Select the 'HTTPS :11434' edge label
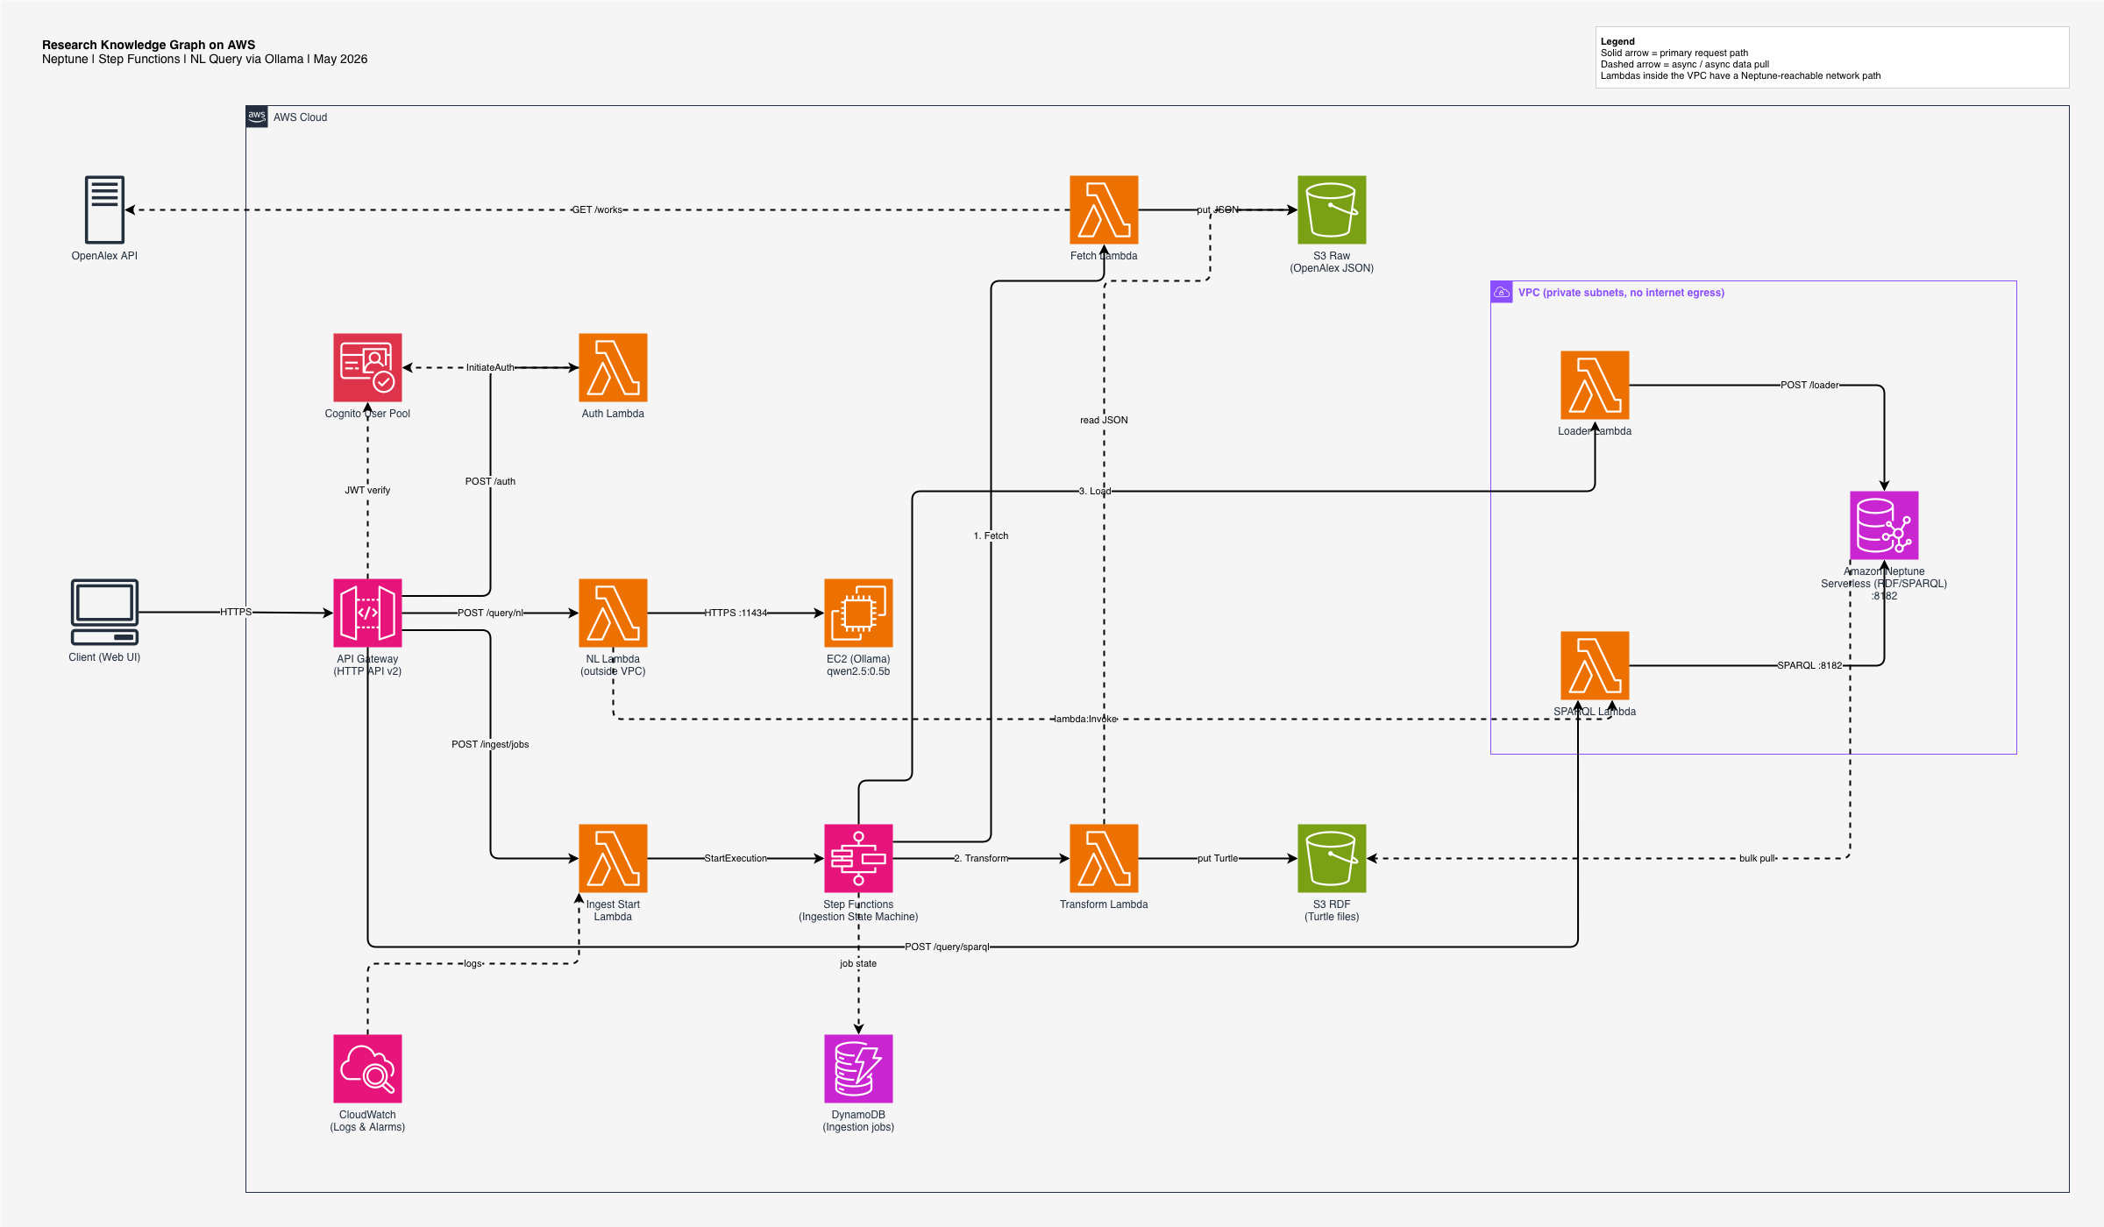The height and width of the screenshot is (1227, 2104). (x=736, y=613)
